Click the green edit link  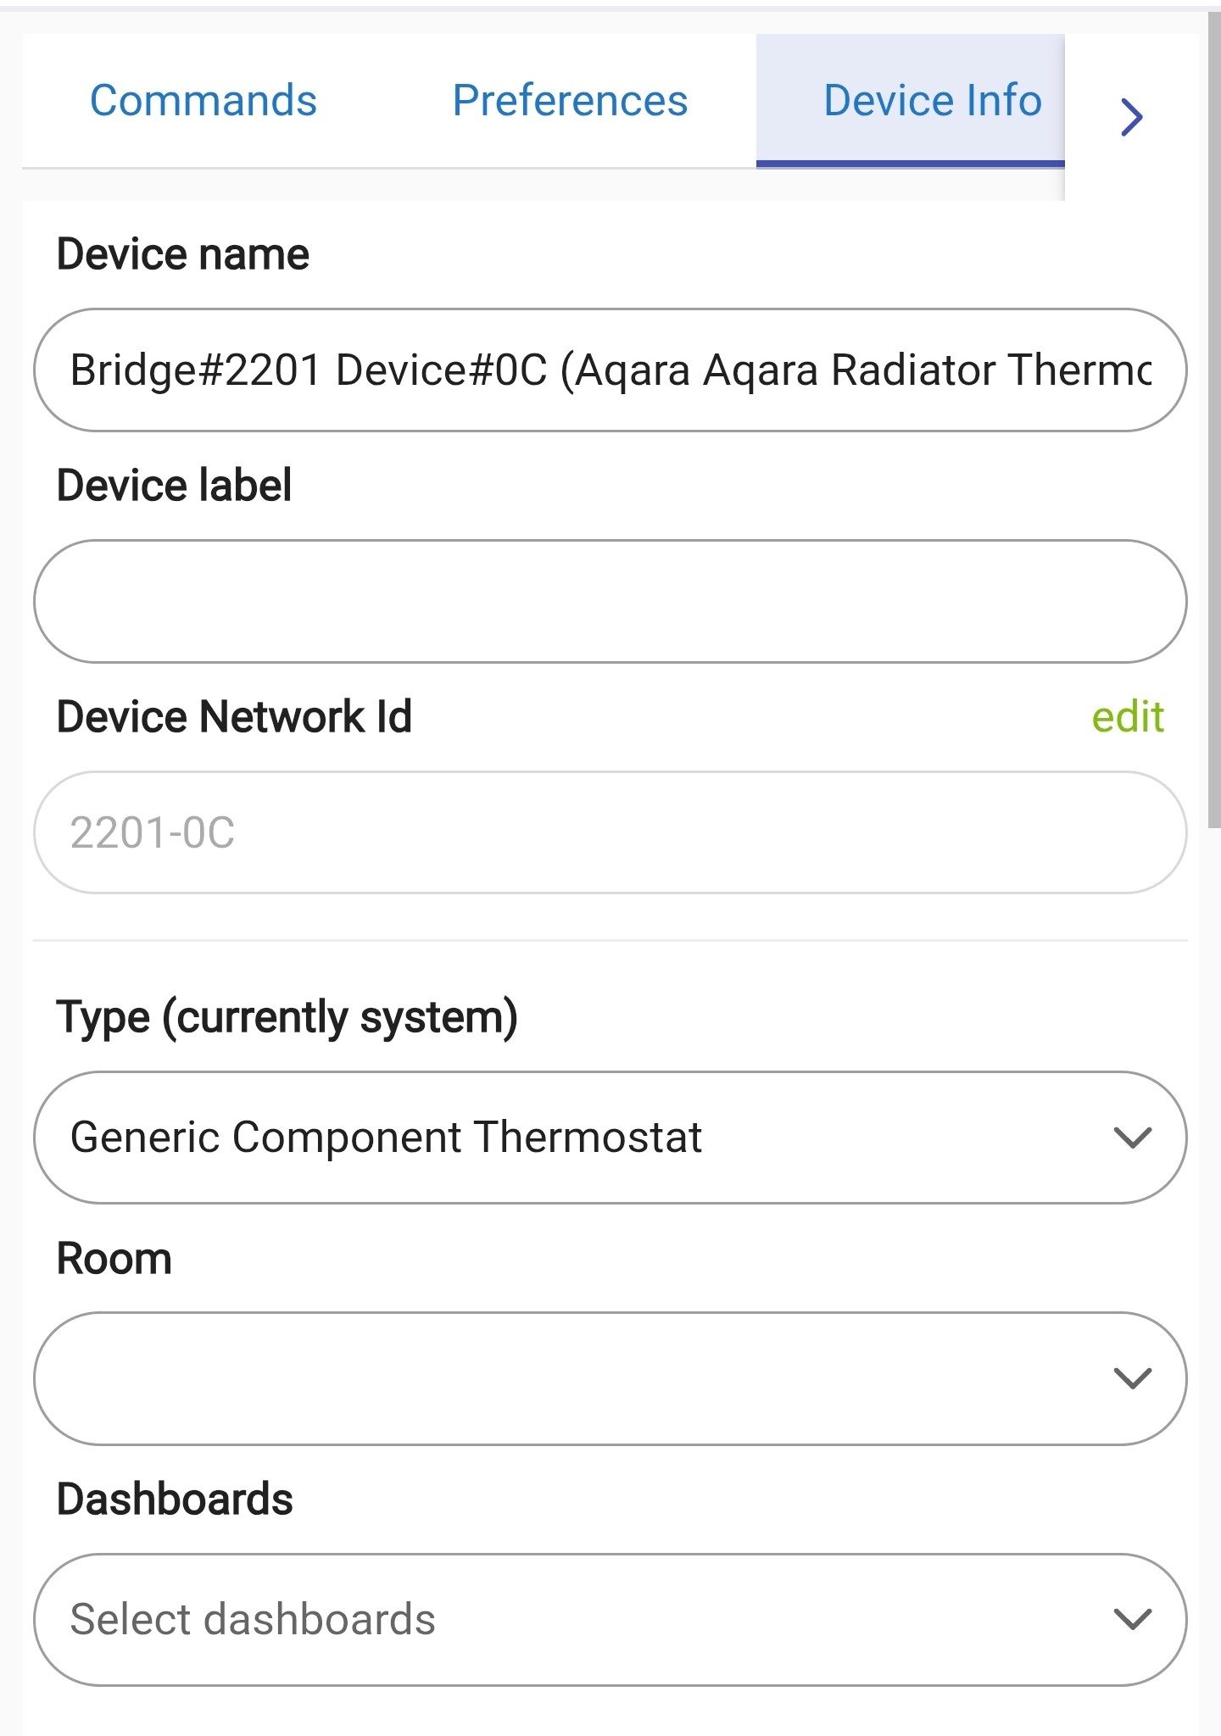(1127, 717)
